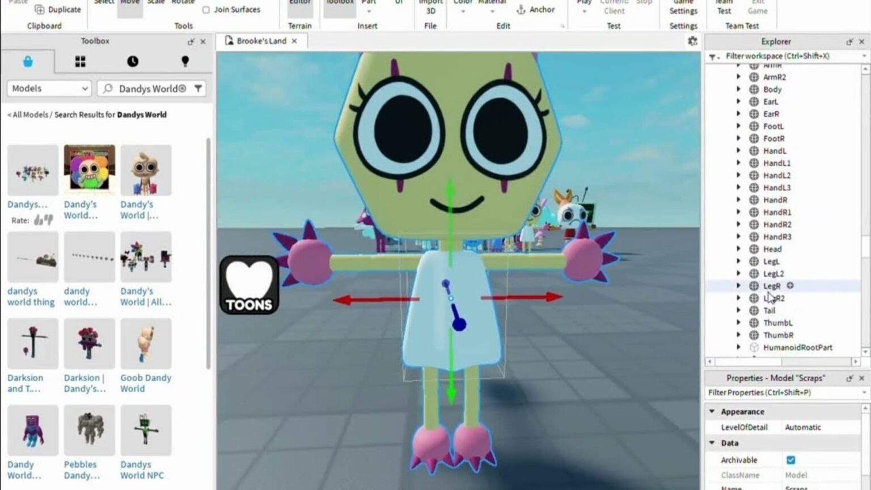Collapse the Data properties section
Viewport: 871px width, 490px height.
coord(712,442)
